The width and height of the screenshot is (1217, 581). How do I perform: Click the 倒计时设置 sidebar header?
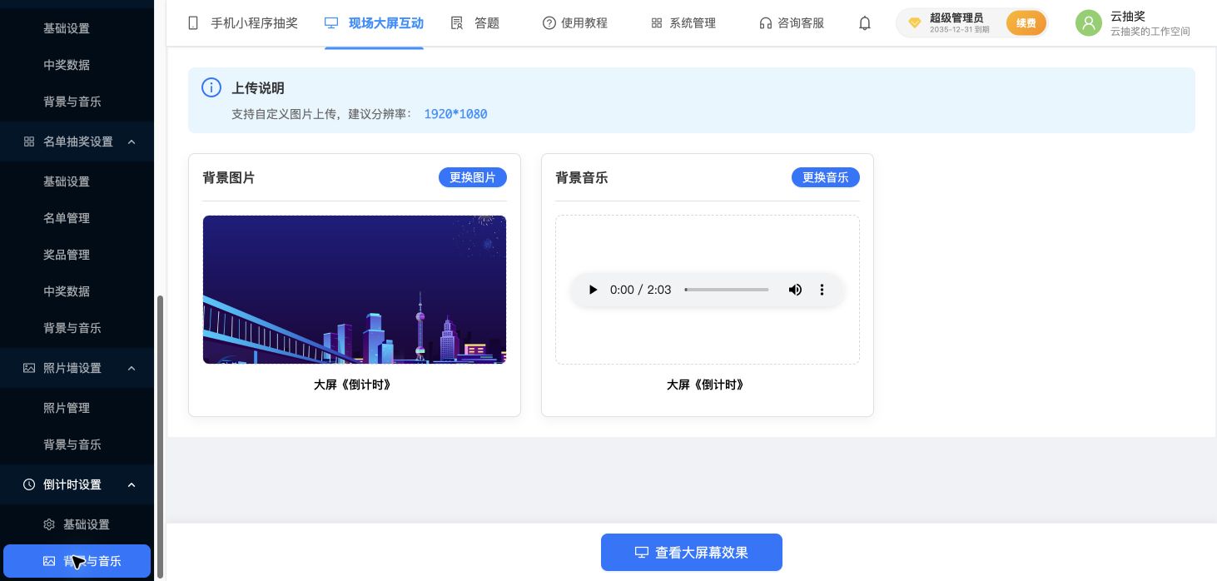(77, 484)
